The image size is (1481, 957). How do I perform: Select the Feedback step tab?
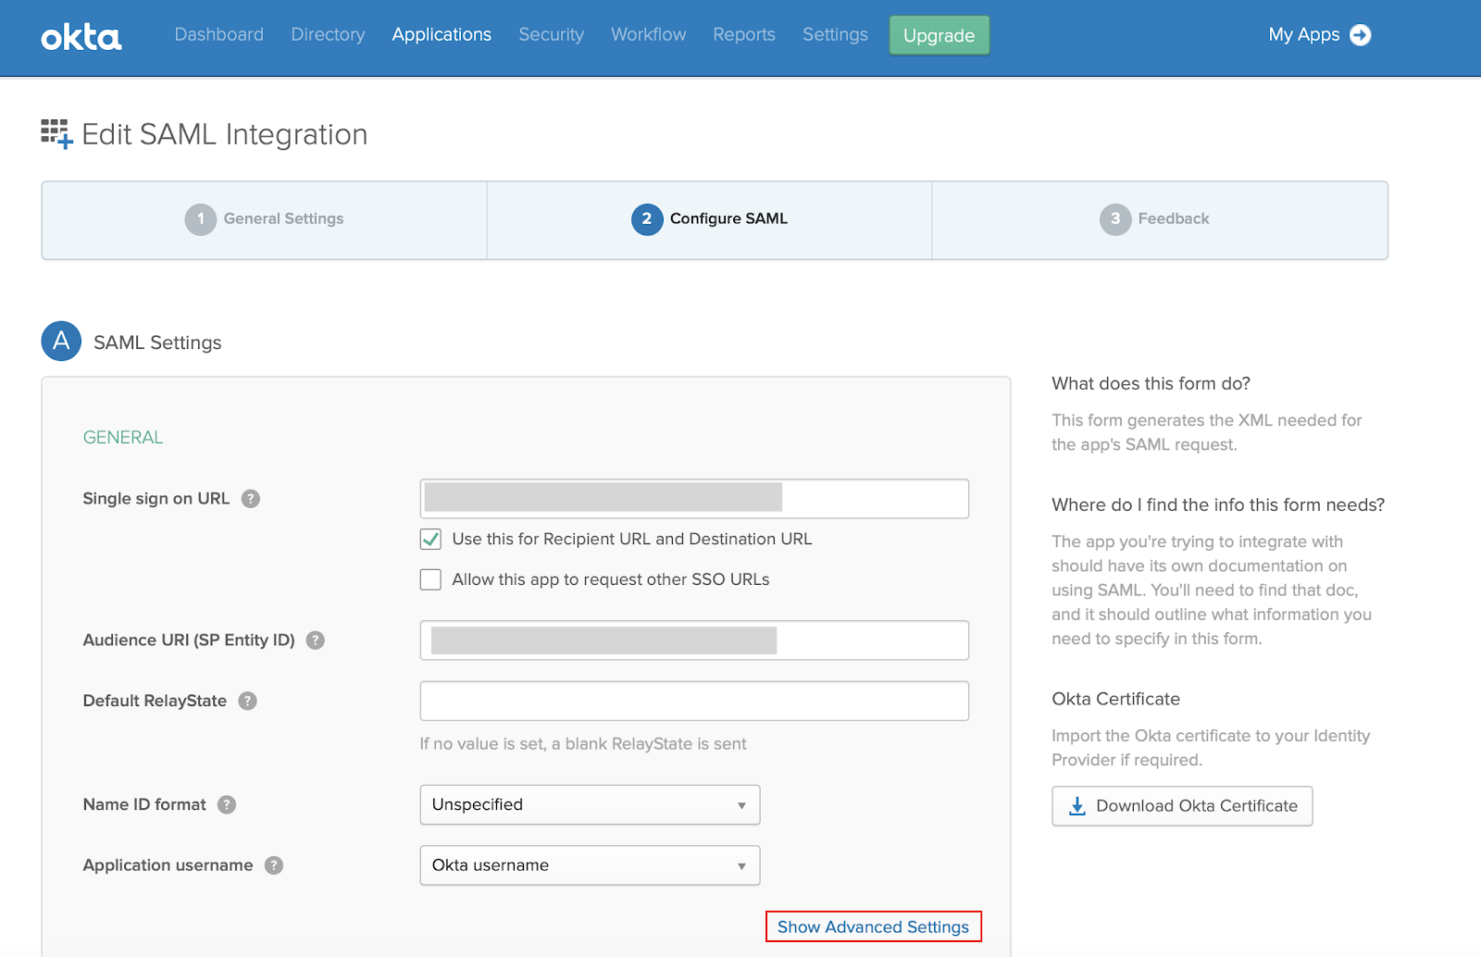coord(1158,219)
